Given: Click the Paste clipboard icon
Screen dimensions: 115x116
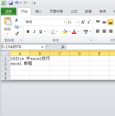Looking at the screenshot, I should [8, 21].
